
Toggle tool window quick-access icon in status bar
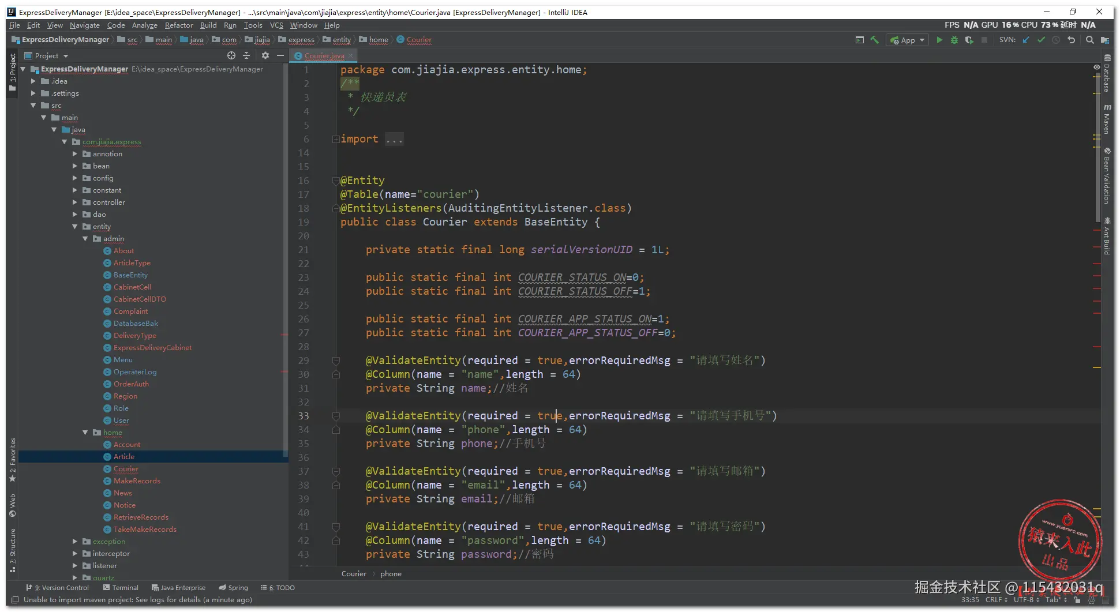(x=15, y=600)
